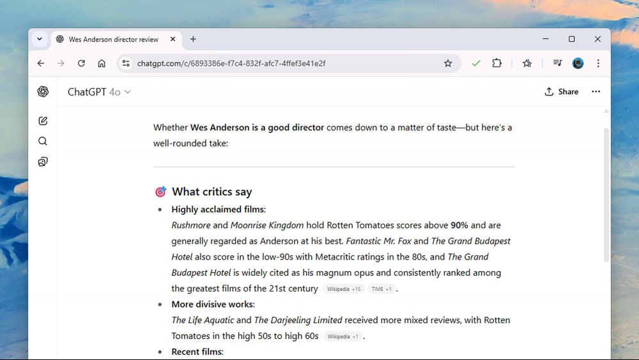Click the bold 'Wes Anderson is a good director' text

click(x=257, y=128)
